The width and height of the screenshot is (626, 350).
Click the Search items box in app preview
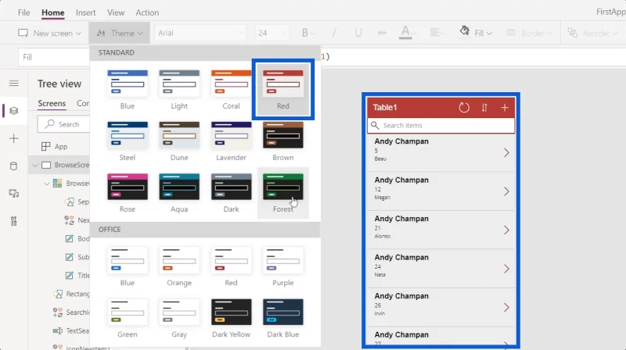[441, 125]
